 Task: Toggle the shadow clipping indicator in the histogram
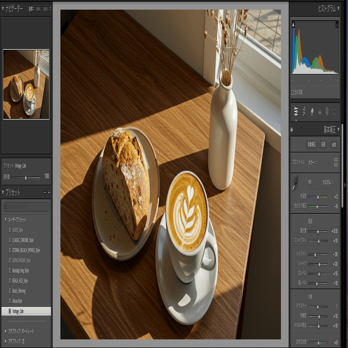(293, 24)
